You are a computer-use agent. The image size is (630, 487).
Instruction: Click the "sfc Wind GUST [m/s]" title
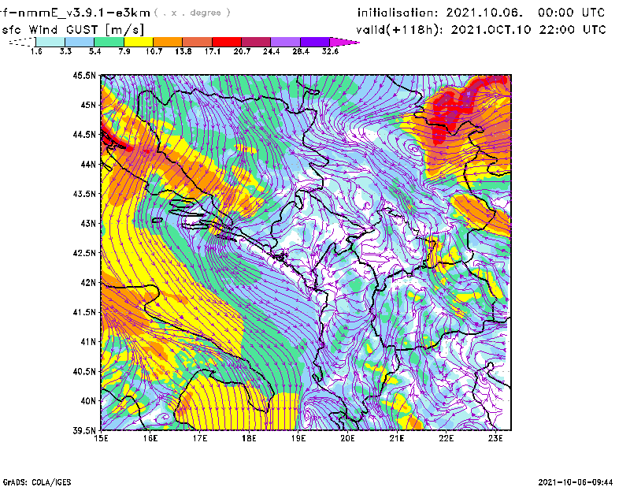tap(72, 30)
